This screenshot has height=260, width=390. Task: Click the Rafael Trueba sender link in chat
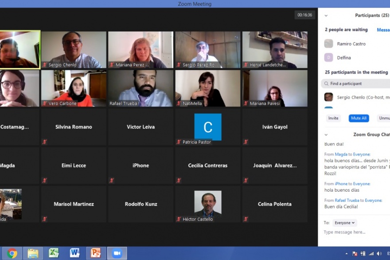(x=347, y=200)
